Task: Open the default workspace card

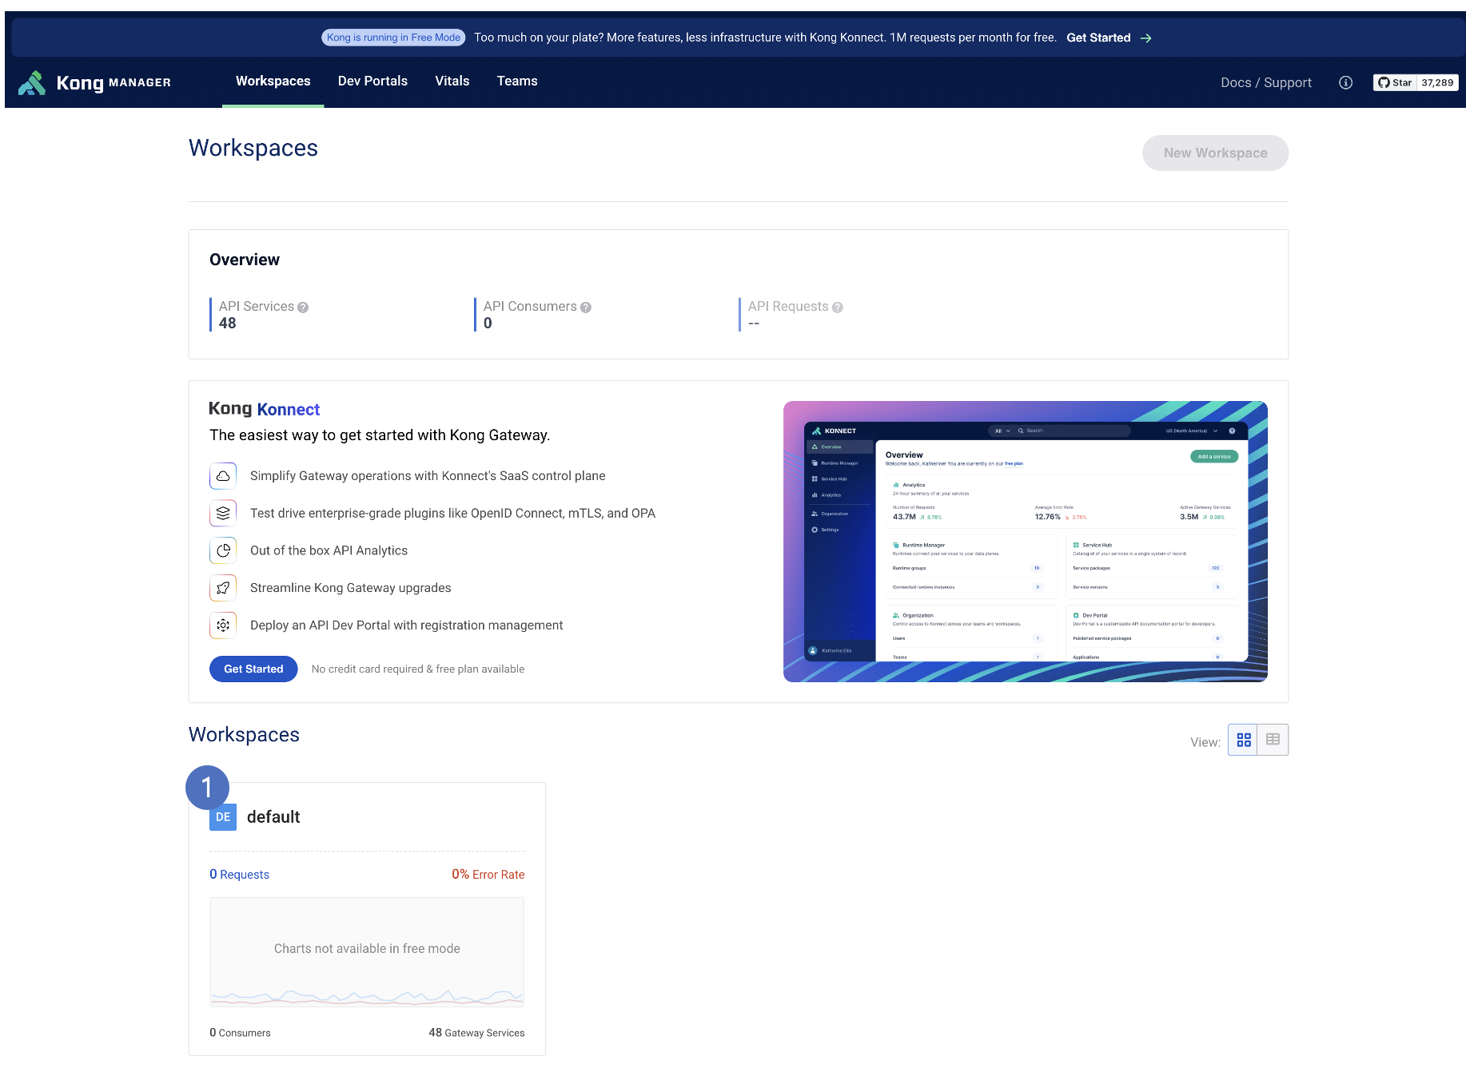Action: point(273,817)
